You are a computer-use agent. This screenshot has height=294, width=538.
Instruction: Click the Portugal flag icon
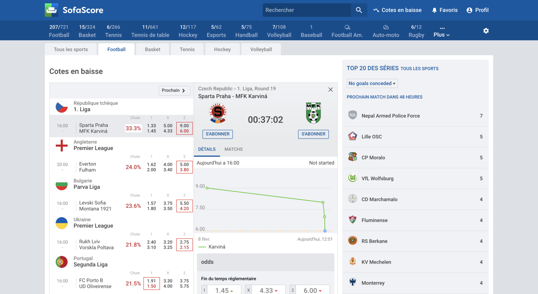click(62, 262)
